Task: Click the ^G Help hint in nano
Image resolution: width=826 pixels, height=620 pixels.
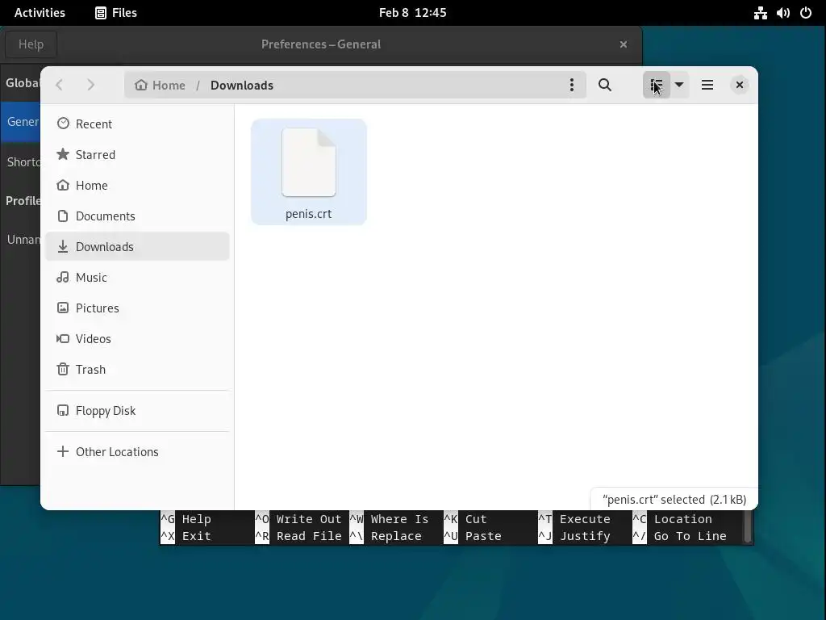Action: (x=186, y=519)
